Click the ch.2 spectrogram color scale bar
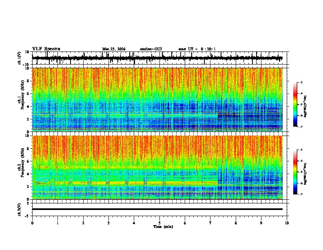 click(295, 172)
